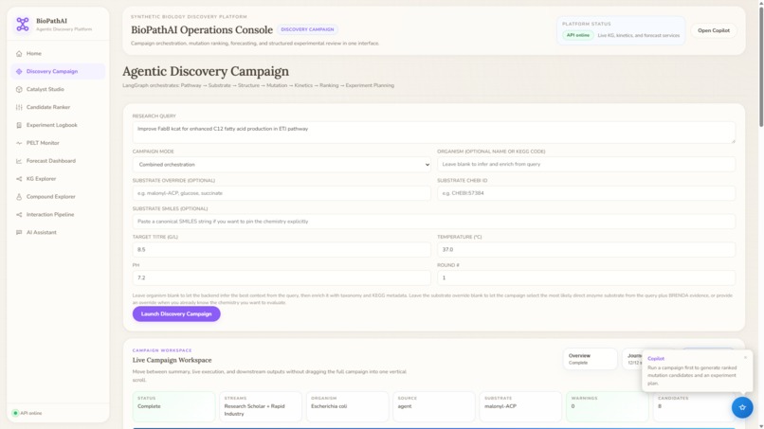The width and height of the screenshot is (764, 429).
Task: Click the Organism input field
Action: click(x=586, y=165)
